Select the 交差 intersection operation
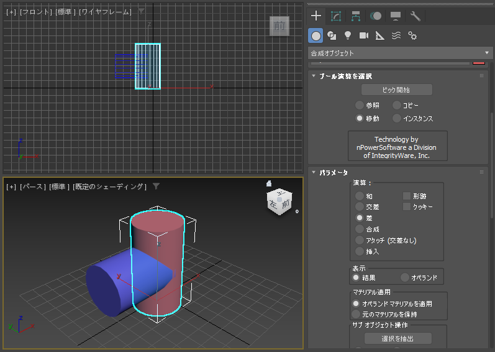This screenshot has height=352, width=495. click(360, 206)
